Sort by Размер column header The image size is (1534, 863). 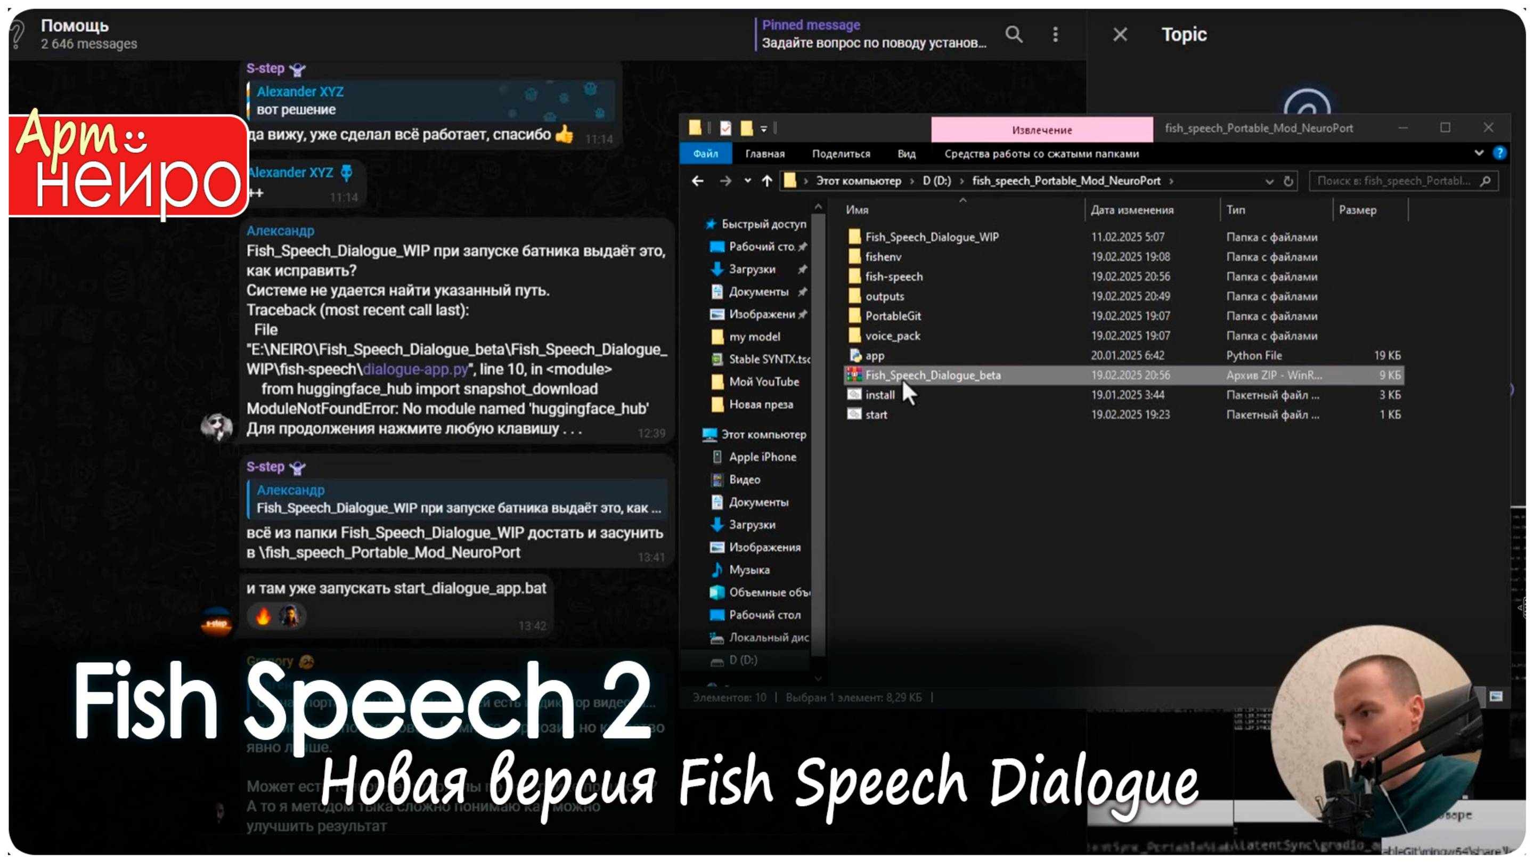pos(1357,210)
